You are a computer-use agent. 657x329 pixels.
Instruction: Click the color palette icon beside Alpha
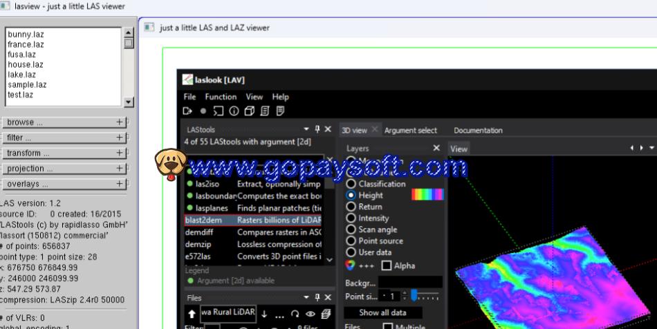[x=350, y=265]
